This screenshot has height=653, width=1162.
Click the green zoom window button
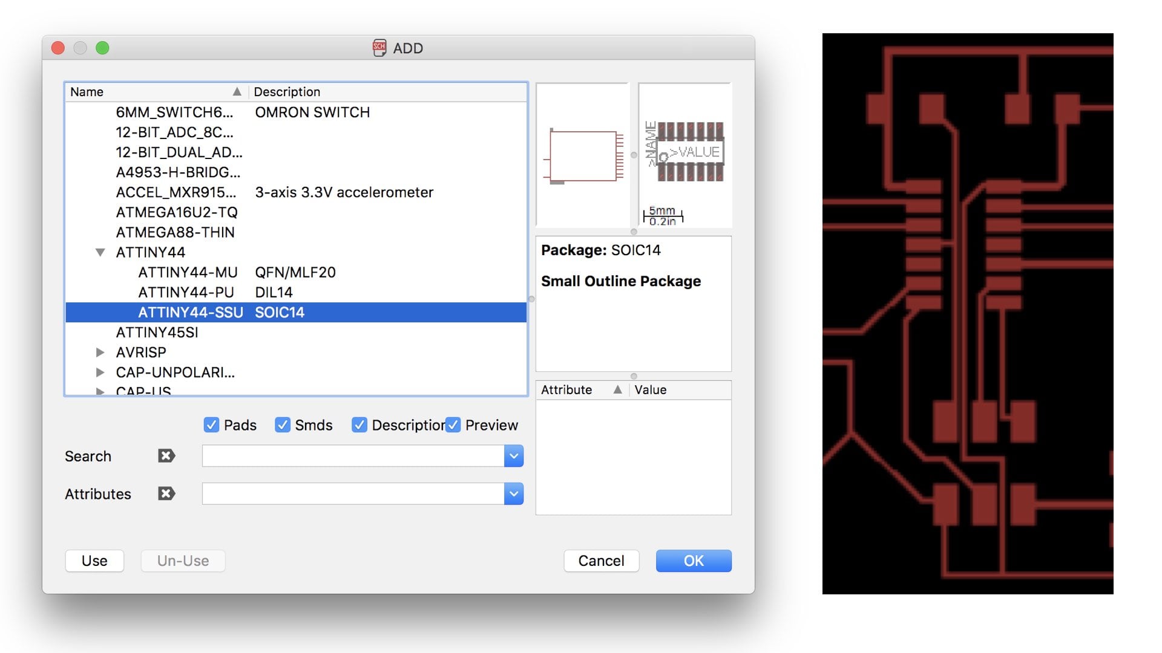[x=102, y=48]
